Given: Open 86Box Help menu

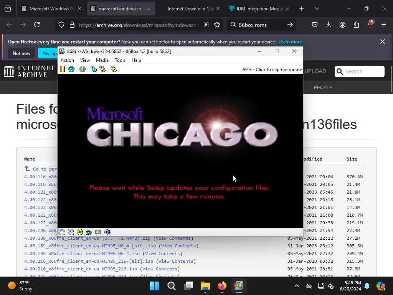Looking at the screenshot, I should tap(136, 60).
